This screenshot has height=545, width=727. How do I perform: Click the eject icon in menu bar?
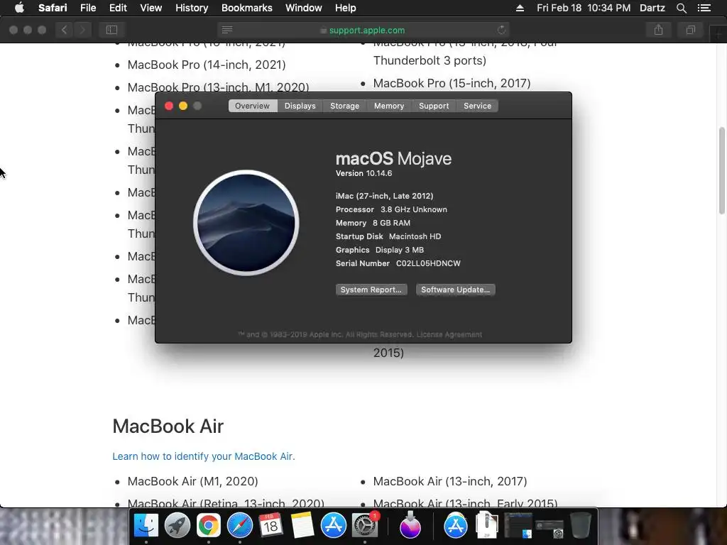[520, 8]
